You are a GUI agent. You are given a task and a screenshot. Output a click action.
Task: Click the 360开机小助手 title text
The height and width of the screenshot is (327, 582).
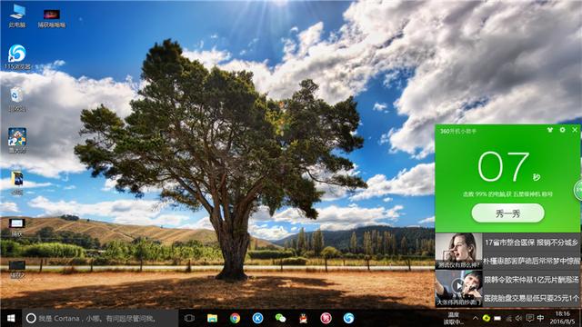point(458,131)
